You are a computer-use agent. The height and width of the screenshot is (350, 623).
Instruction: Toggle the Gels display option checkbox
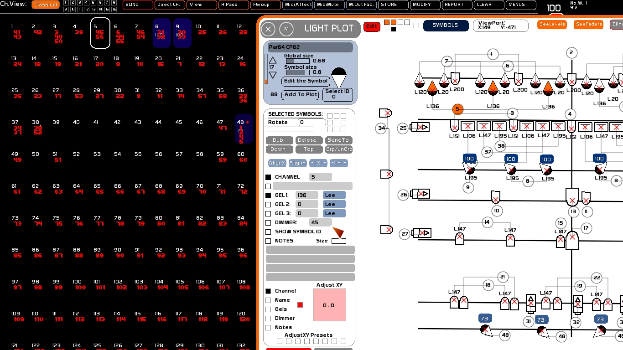coord(268,309)
